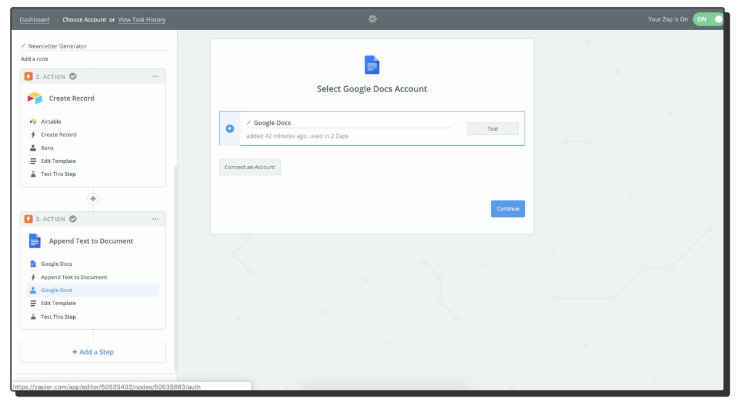Select Create Record action row with bolt icon

tap(93, 135)
